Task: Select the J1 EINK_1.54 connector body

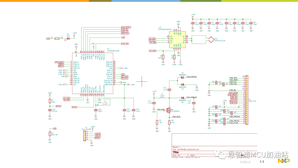Action: pyautogui.click(x=247, y=100)
